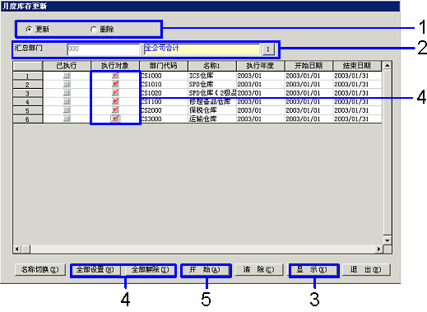Select row header 4
This screenshot has width=427, height=312.
tap(28, 102)
